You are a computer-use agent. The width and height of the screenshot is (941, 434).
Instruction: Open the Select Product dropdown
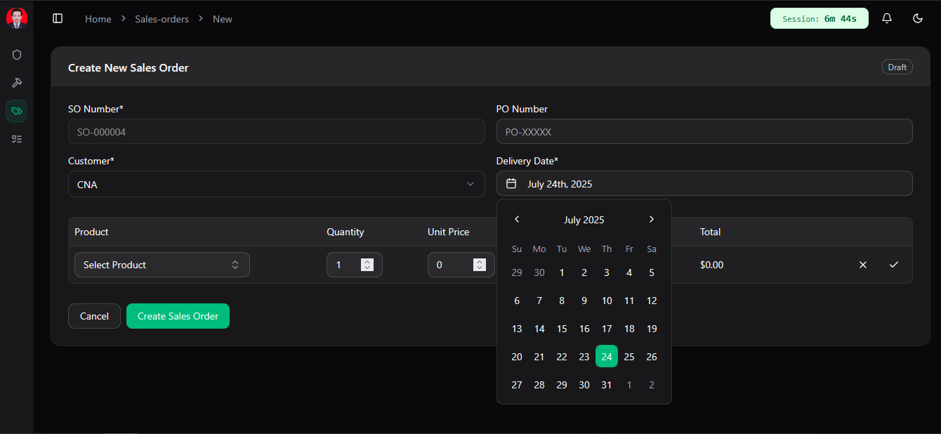pos(162,265)
